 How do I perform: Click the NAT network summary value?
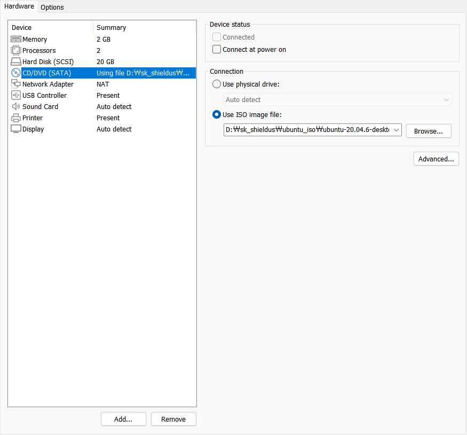(x=103, y=84)
